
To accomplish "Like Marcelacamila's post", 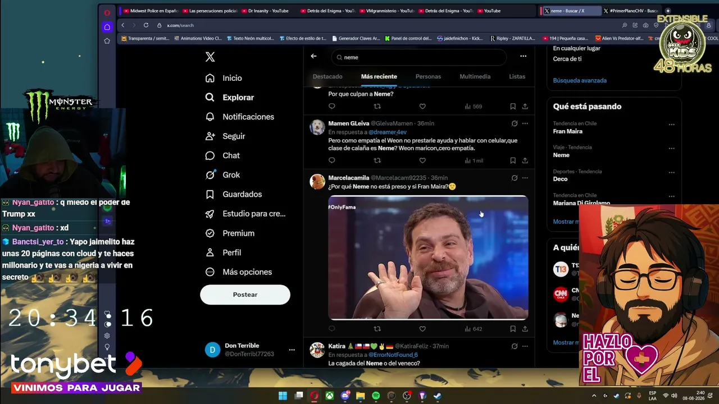I will pyautogui.click(x=422, y=329).
